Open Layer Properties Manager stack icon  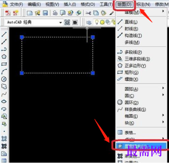pos(89,23)
